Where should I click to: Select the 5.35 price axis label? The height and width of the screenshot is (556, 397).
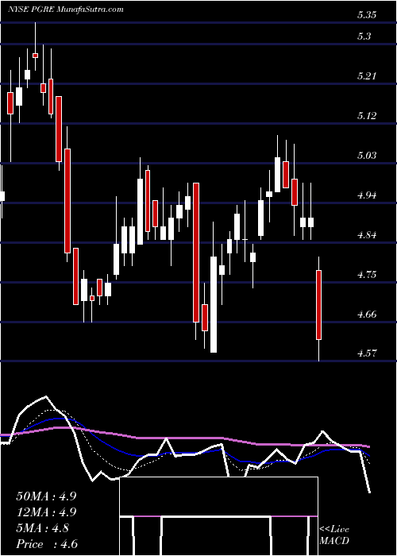coord(367,15)
